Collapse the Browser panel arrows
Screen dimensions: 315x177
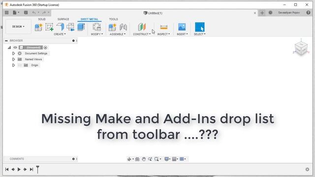pyautogui.click(x=6, y=41)
